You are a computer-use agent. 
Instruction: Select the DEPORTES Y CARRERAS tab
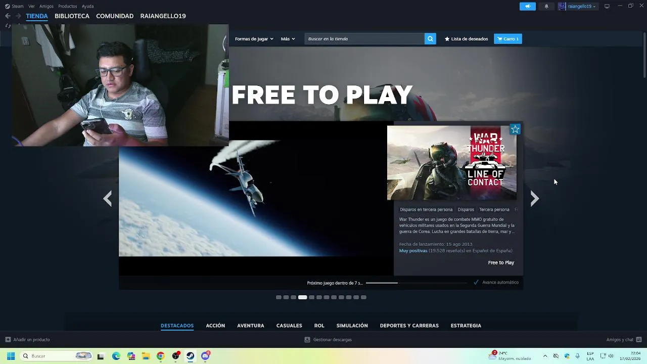[409, 326]
